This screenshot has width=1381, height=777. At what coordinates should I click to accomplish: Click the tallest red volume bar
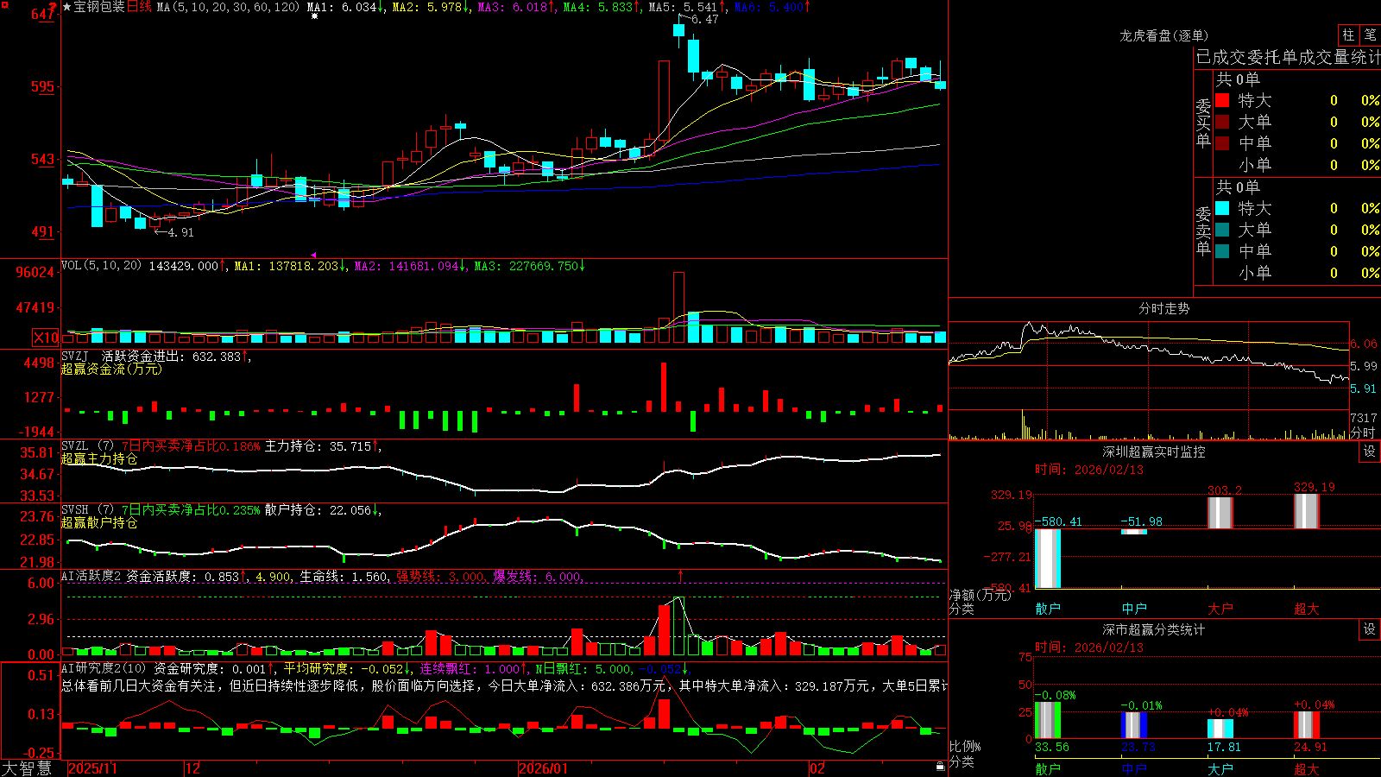tap(678, 308)
